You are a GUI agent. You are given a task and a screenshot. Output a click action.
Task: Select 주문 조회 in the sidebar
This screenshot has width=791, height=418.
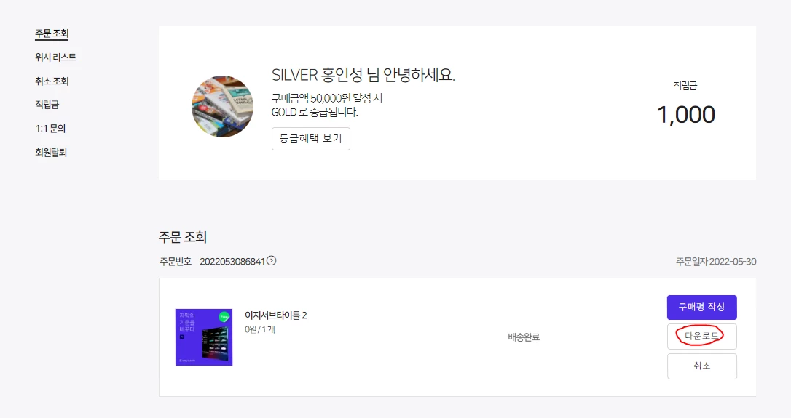click(52, 33)
